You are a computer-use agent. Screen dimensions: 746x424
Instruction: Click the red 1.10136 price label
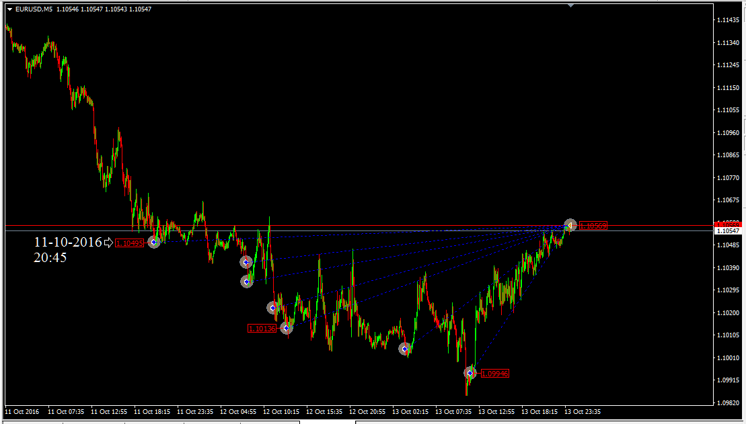[x=262, y=328]
